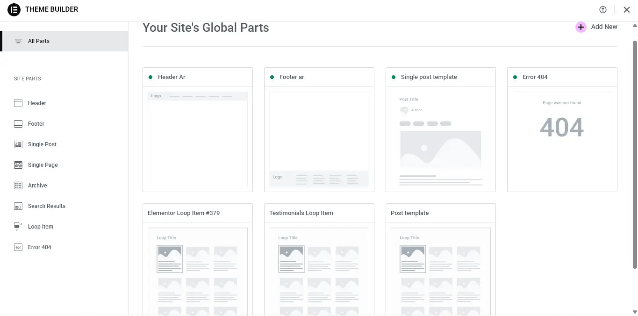Open Single post template preview thumbnail
Screen dimensions: 638x316
441,139
